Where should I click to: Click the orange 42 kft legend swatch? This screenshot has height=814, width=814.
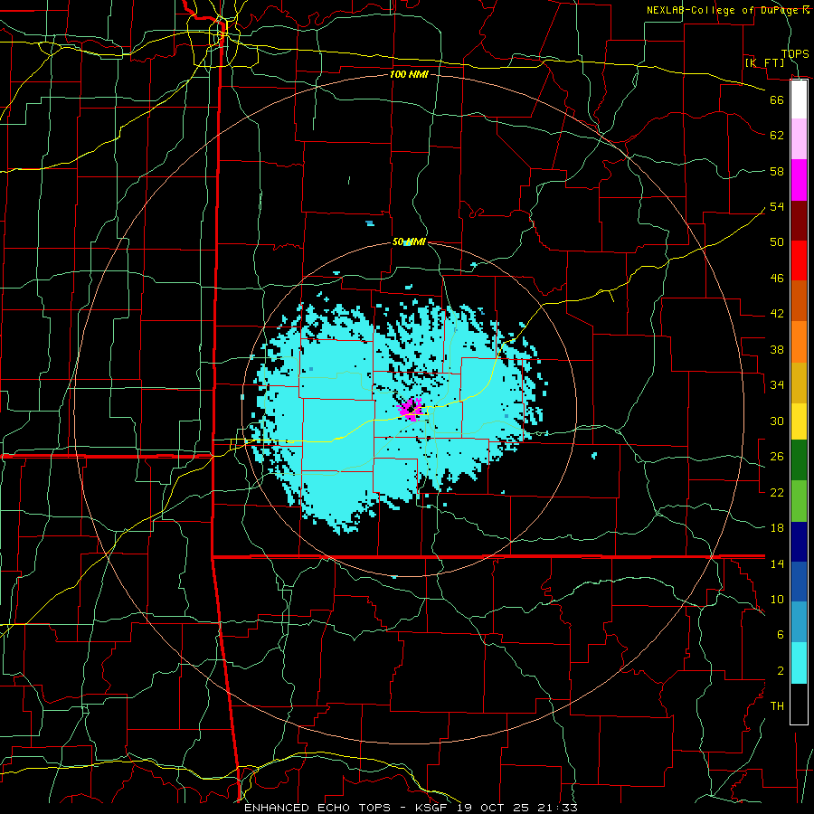pos(799,342)
